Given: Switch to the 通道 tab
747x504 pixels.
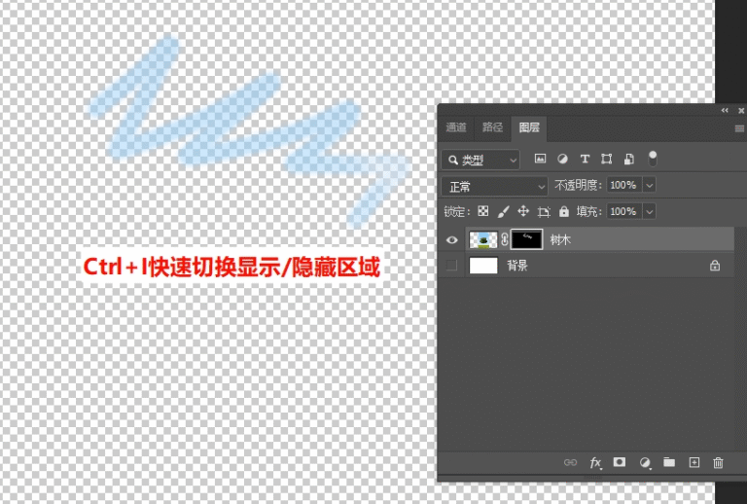Looking at the screenshot, I should 456,127.
